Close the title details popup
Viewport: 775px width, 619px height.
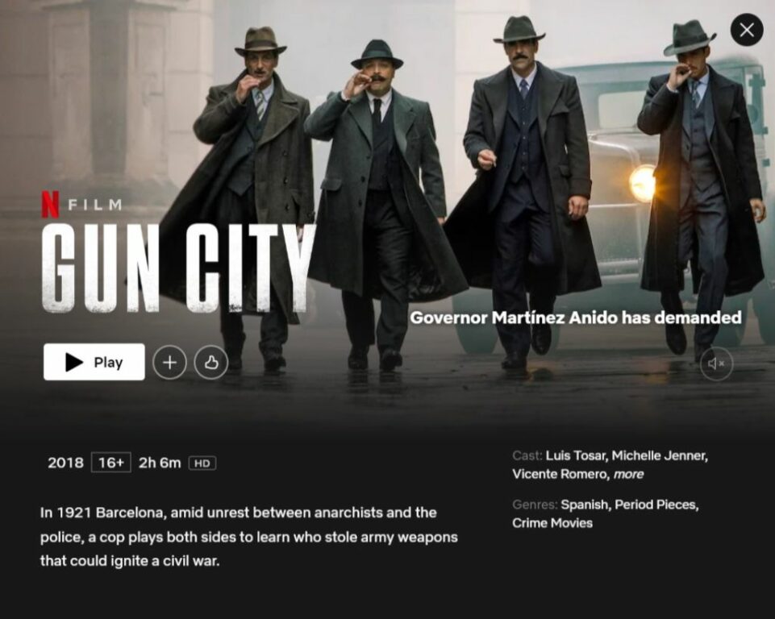(x=747, y=30)
